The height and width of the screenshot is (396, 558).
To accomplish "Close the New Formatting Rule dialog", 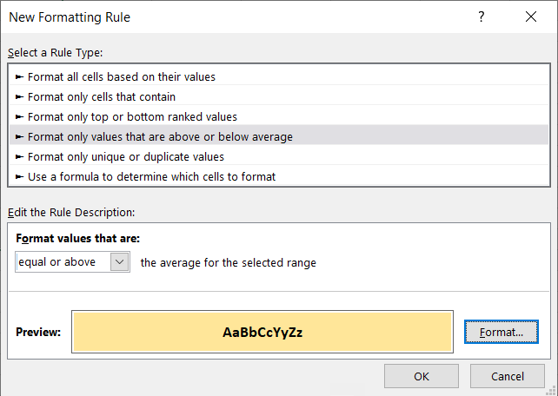I will click(531, 16).
